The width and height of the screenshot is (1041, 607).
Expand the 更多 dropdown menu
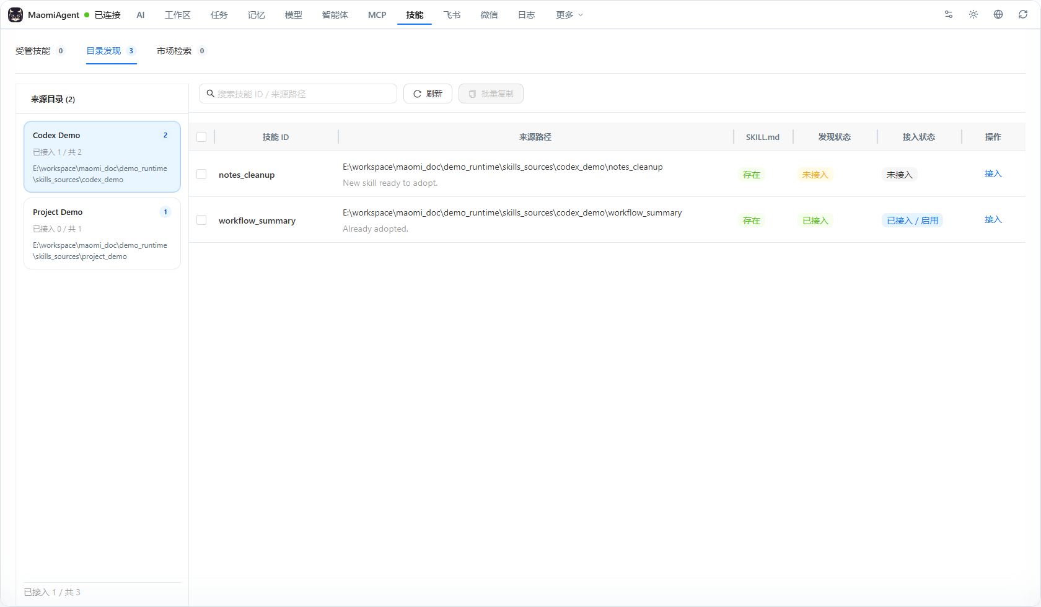tap(569, 15)
